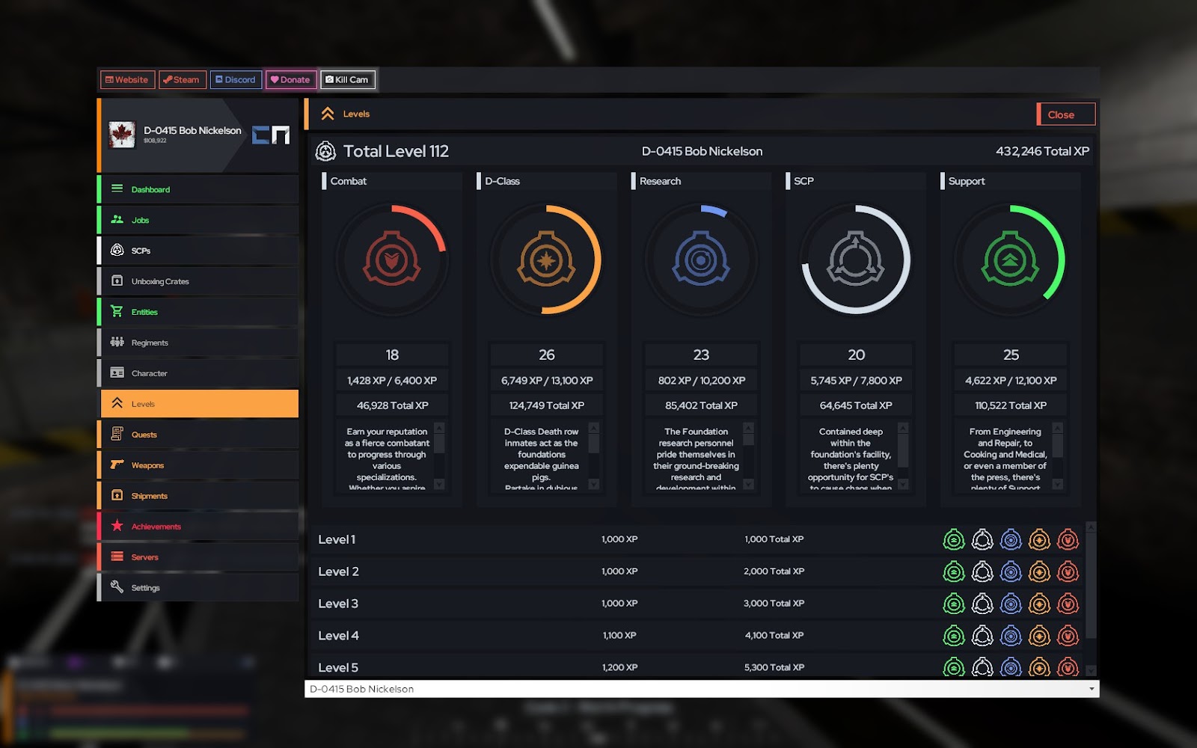Click the D-Class description scrollbar
The image size is (1197, 748).
pos(594,456)
